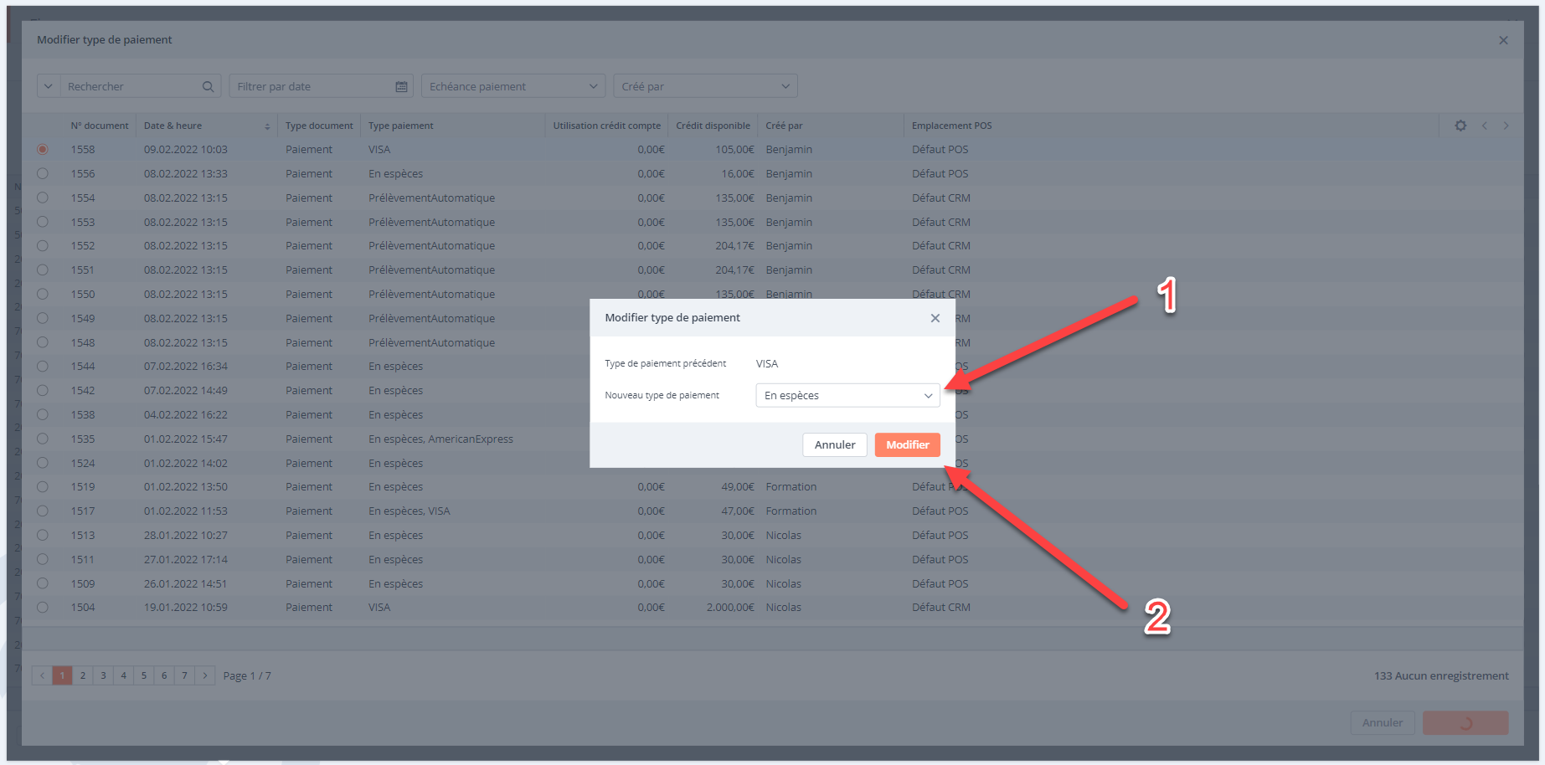The image size is (1545, 765).
Task: Click the loading confirm button at bottom right
Action: tap(1465, 722)
